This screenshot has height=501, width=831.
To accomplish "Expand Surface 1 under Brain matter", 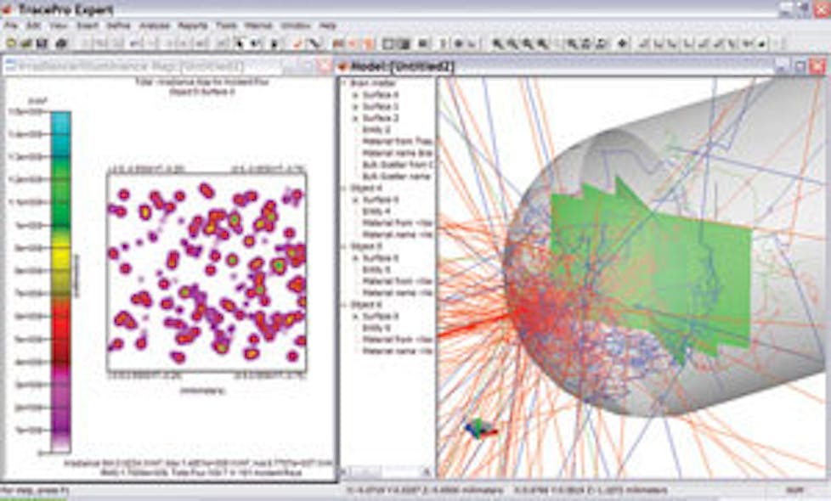I will click(x=356, y=106).
